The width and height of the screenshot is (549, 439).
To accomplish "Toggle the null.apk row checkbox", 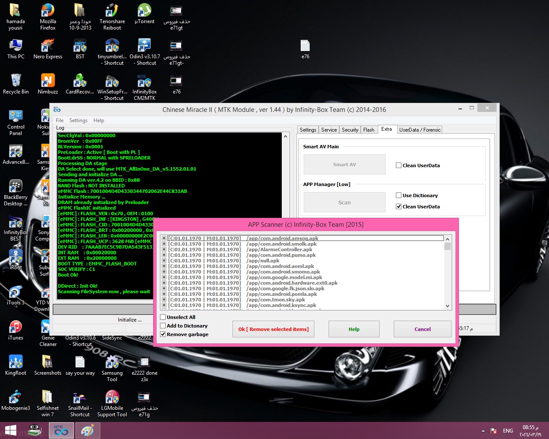I will pos(164,261).
